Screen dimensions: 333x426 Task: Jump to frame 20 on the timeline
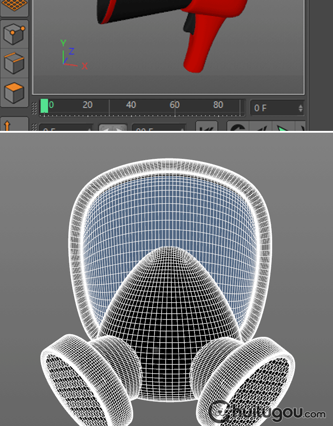[x=87, y=105]
